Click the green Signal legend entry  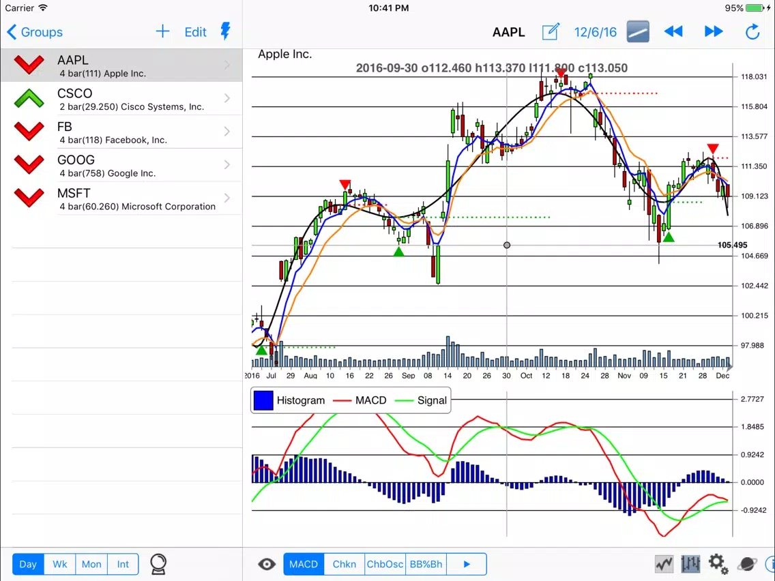421,400
